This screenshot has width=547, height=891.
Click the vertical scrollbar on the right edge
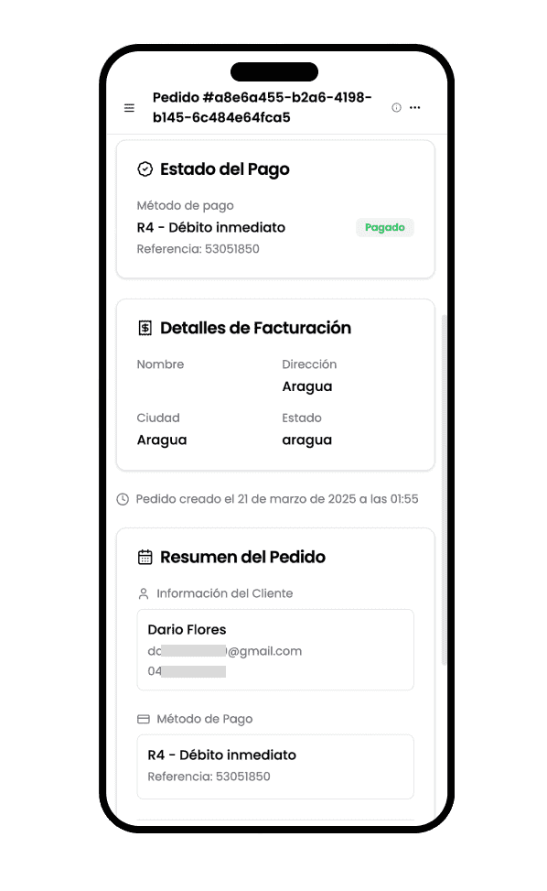coord(444,489)
